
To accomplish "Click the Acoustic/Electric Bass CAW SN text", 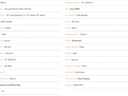I will 18,9.
